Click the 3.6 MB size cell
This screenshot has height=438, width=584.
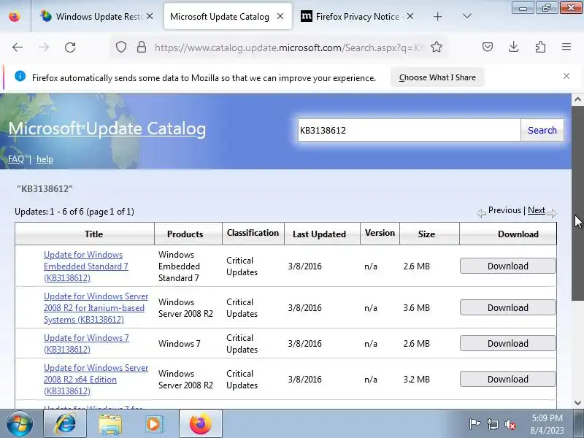coord(416,308)
